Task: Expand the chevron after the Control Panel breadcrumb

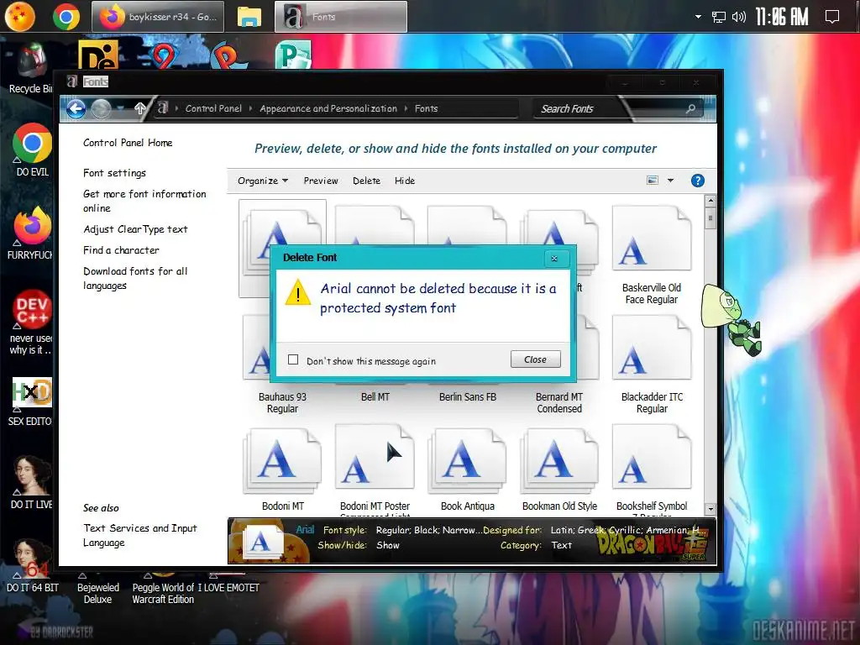Action: [x=250, y=108]
